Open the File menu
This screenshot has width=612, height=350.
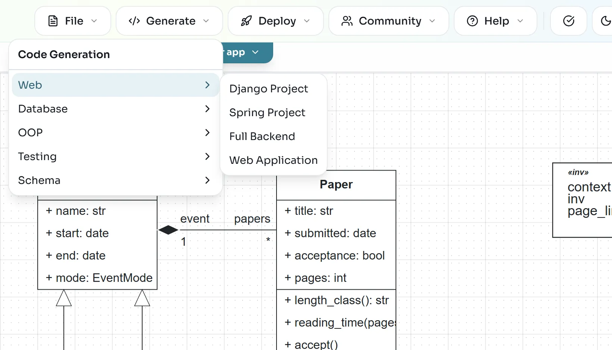tap(73, 21)
